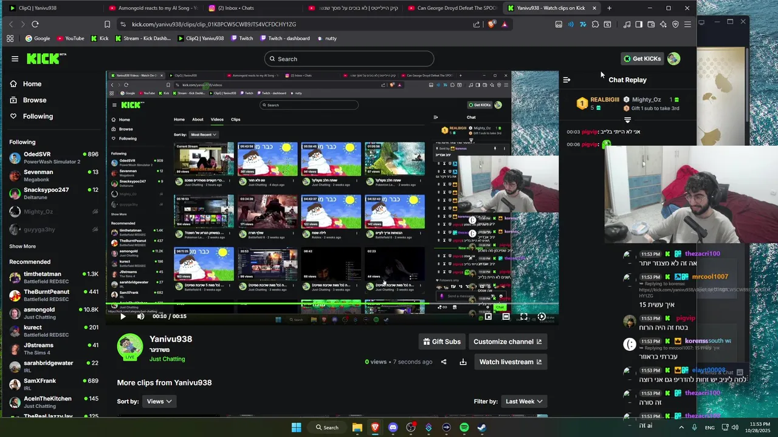
Task: Open File Explorer from taskbar
Action: (357, 427)
